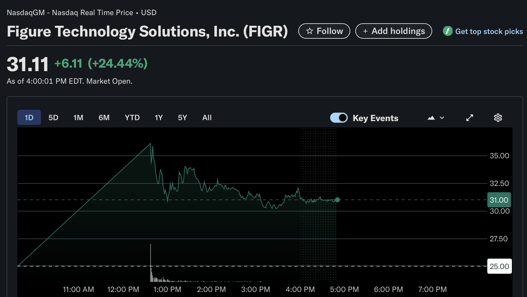
Task: Click the star icon in Follow button
Action: (x=310, y=31)
